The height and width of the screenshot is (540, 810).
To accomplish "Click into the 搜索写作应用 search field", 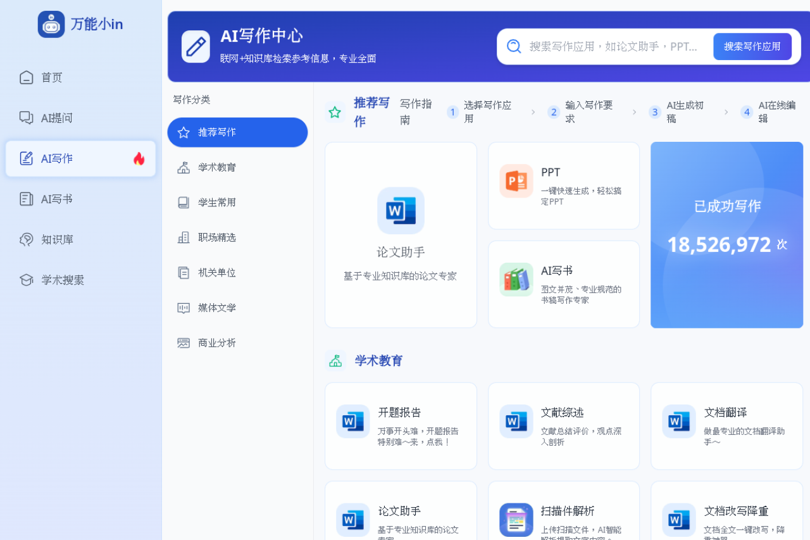I will click(613, 46).
